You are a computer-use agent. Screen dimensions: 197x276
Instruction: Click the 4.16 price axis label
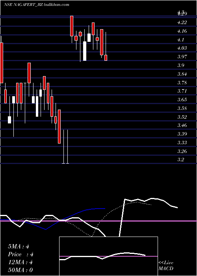(182, 31)
